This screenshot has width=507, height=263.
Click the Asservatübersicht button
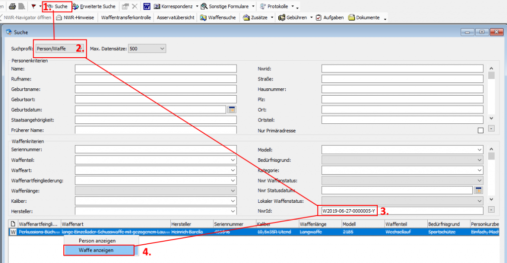pos(175,17)
